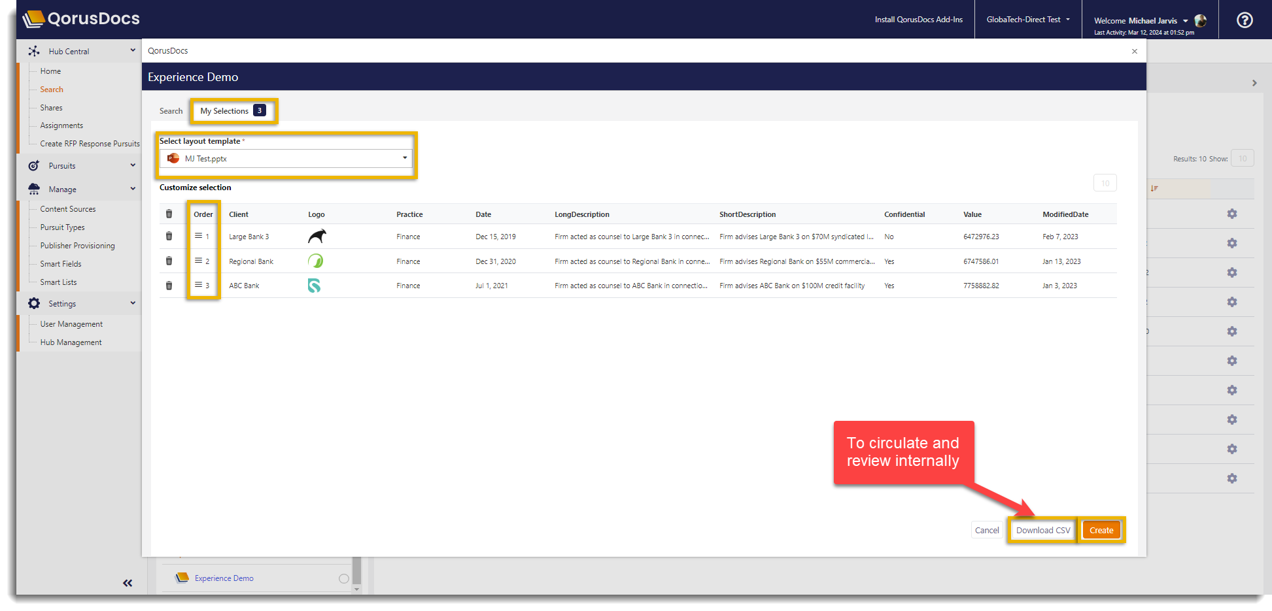The width and height of the screenshot is (1272, 611).
Task: Click the Download CSV button
Action: [x=1043, y=530]
